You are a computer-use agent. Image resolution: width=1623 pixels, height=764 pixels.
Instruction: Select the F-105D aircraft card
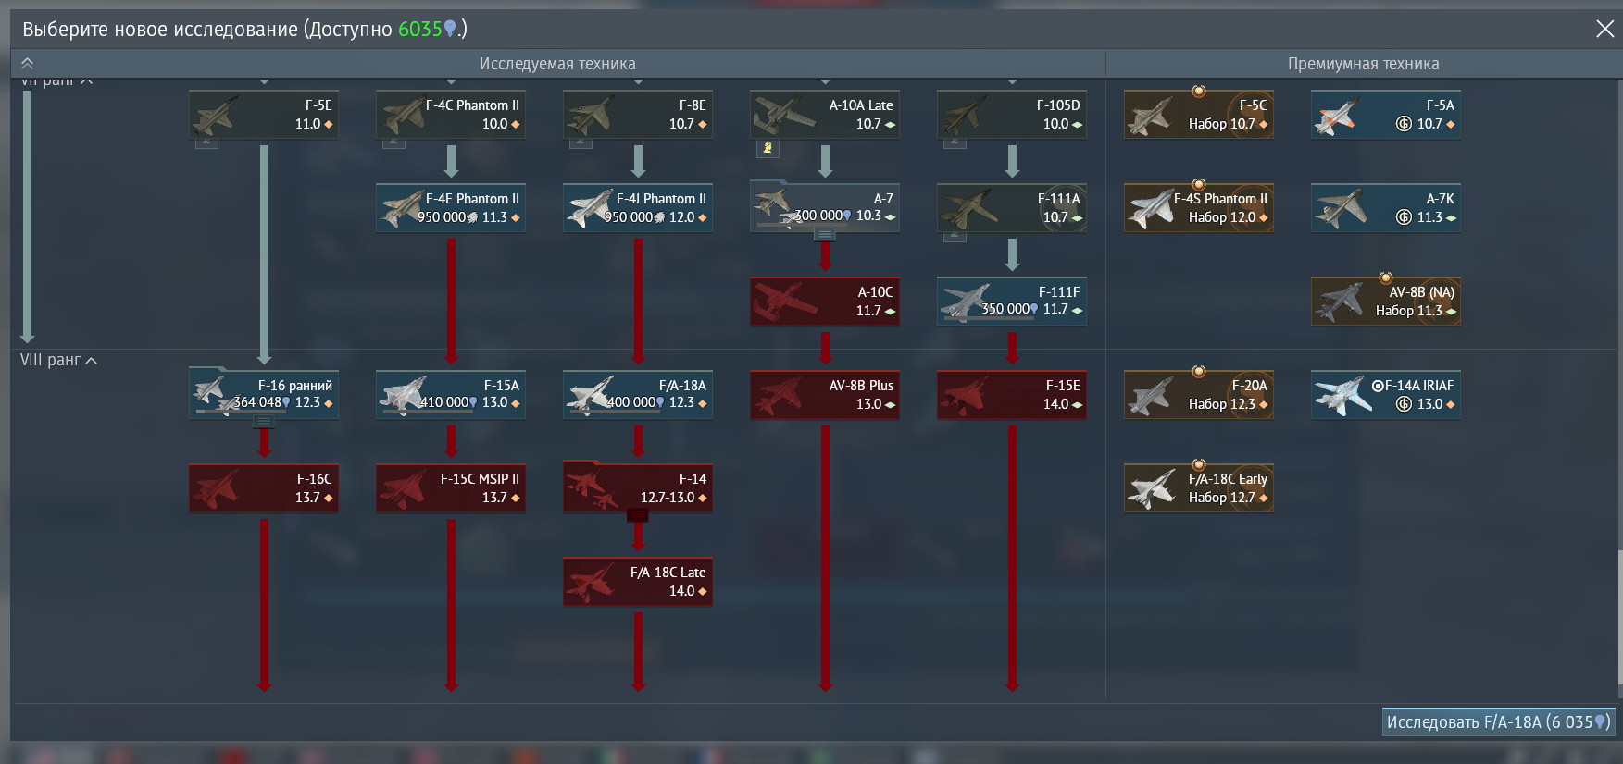click(x=1012, y=115)
